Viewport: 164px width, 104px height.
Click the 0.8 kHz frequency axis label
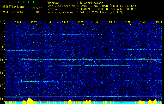[x=2, y=73]
